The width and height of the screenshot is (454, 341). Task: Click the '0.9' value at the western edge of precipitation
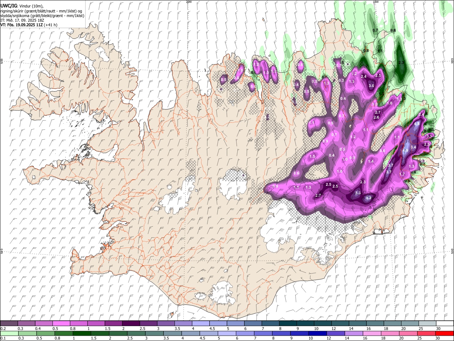(x=276, y=186)
